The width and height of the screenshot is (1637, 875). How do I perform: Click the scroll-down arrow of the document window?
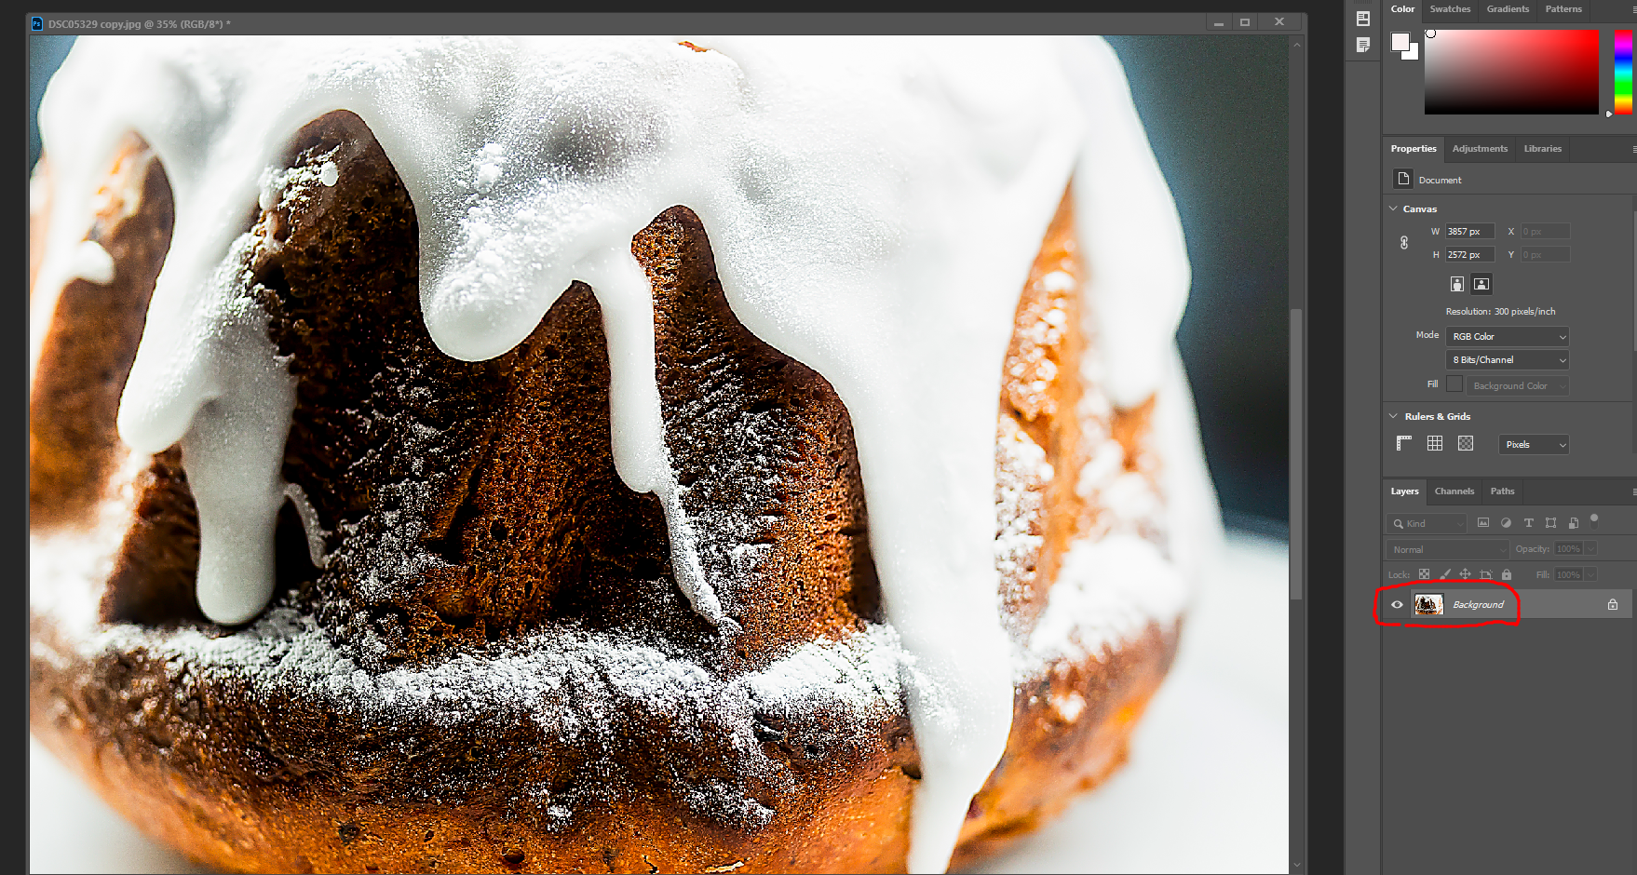1296,865
